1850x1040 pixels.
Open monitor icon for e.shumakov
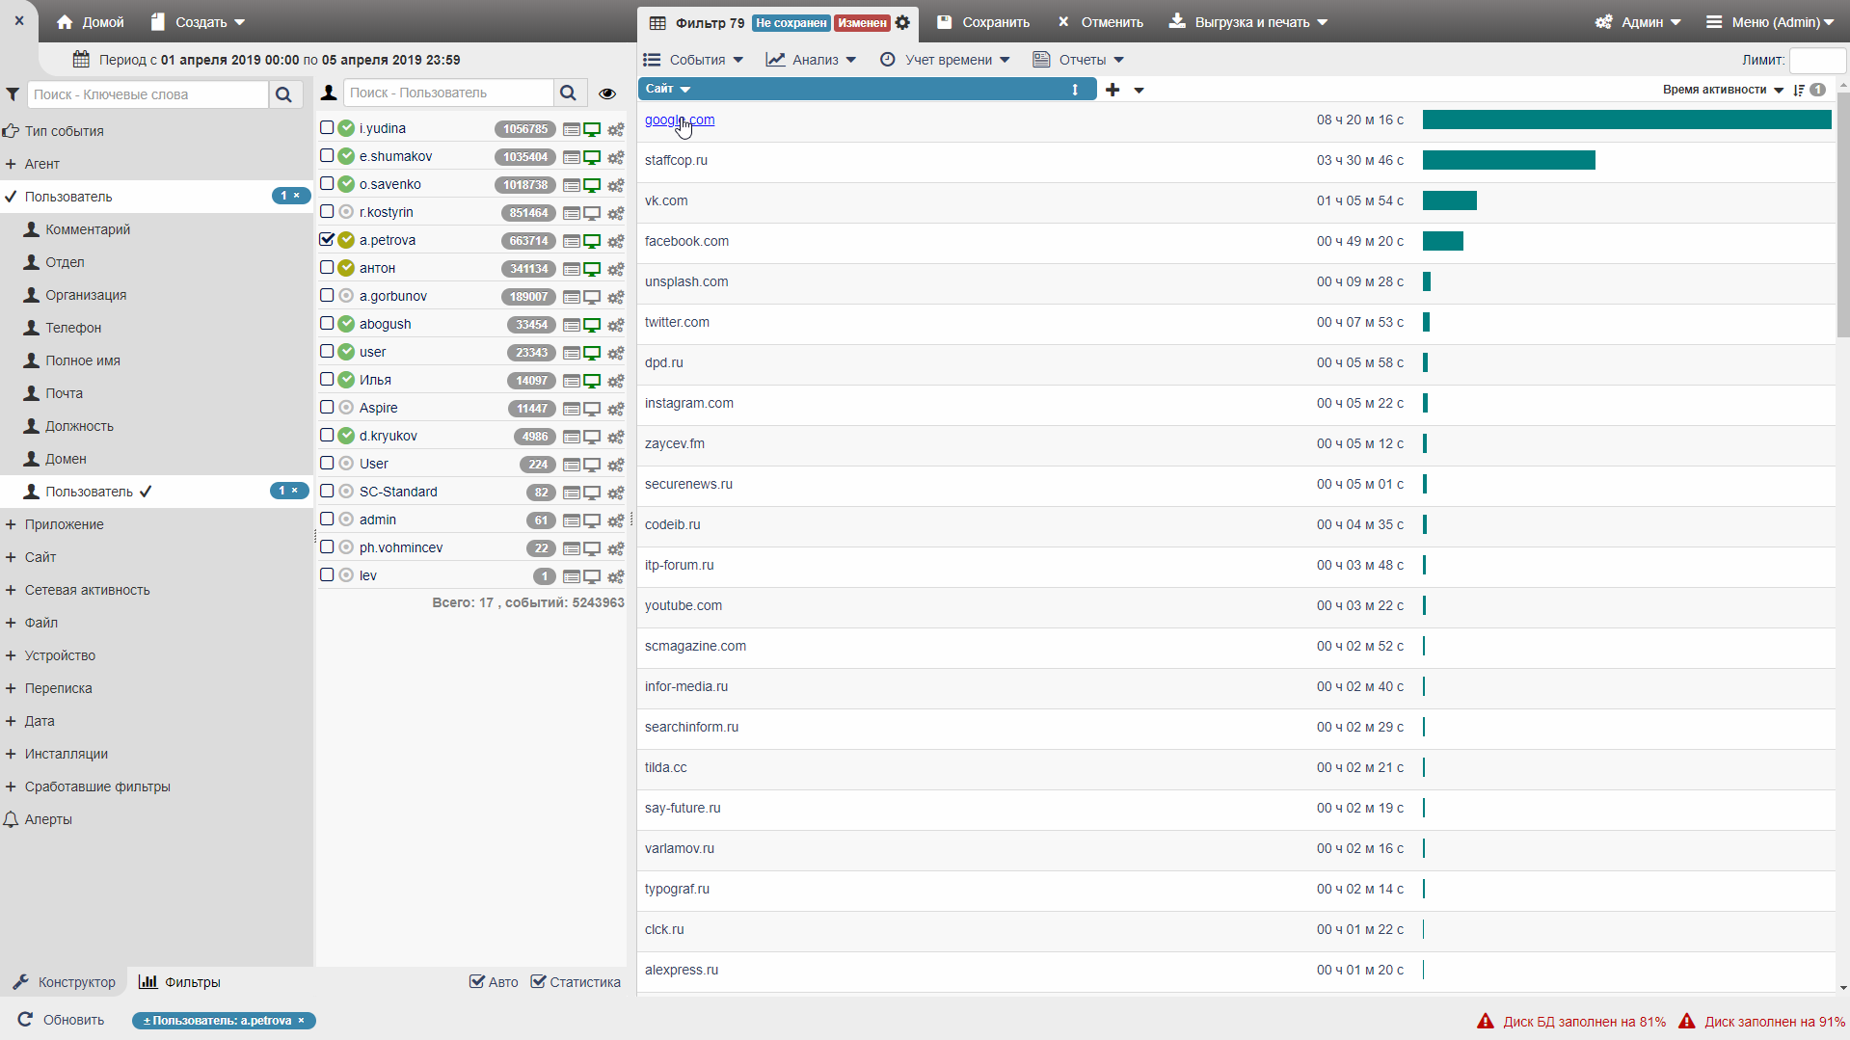(x=592, y=157)
